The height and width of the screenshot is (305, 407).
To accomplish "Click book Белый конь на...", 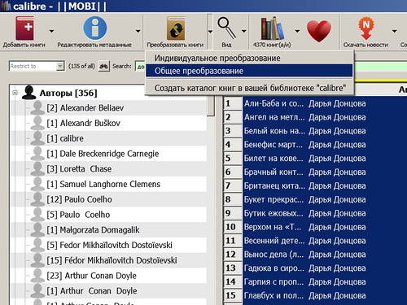I will click(274, 131).
